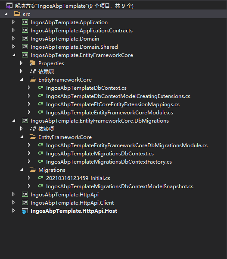Click file icon of 20210316123459_Initial.cs
Screen dimensions: 227x259
click(40, 178)
